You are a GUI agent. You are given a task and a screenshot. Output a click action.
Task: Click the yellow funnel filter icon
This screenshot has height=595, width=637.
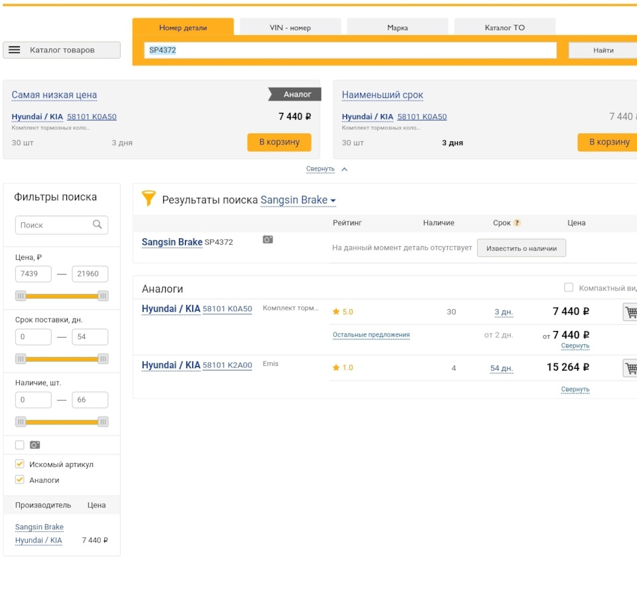pos(148,198)
